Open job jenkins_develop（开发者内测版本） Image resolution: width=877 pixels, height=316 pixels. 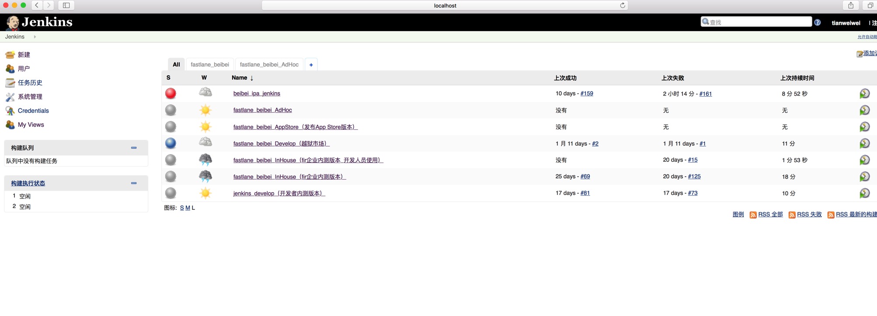pos(279,193)
